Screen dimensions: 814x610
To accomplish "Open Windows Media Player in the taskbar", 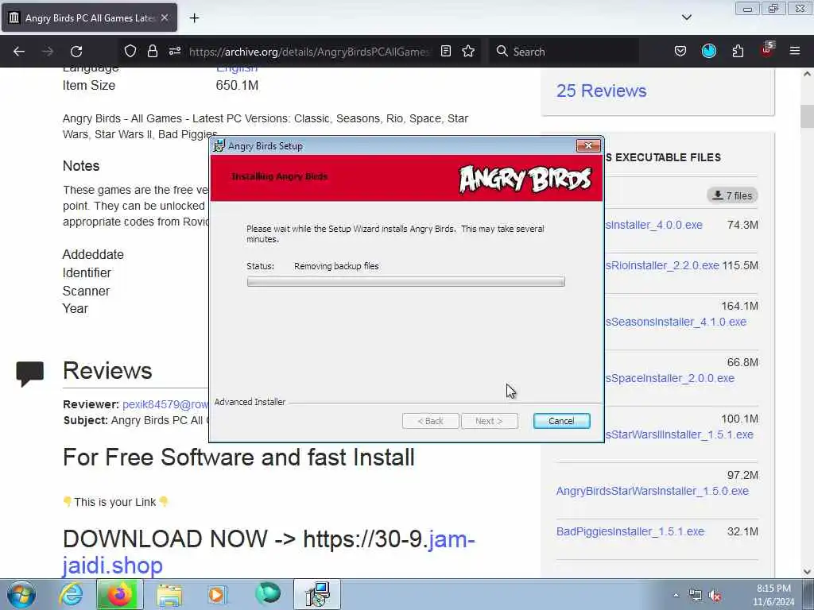I will [x=217, y=595].
